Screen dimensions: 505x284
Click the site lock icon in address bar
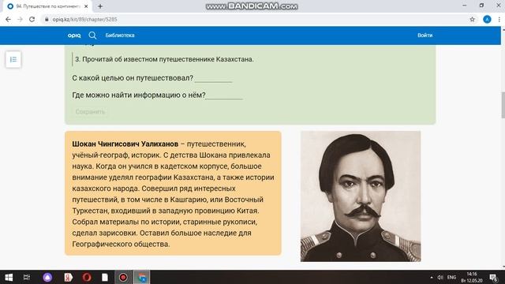coord(47,19)
